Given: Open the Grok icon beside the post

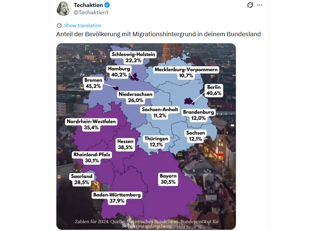Looking at the screenshot, I should [250, 5].
